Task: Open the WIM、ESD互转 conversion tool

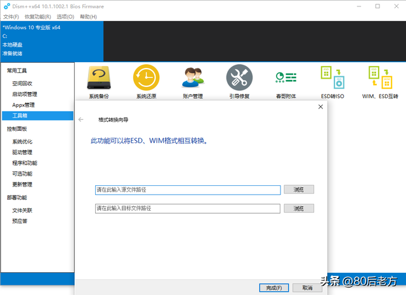Action: pos(380,77)
